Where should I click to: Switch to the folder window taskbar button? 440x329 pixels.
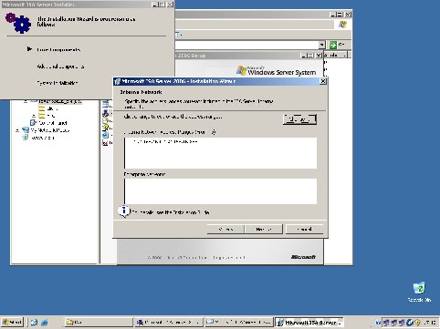[x=99, y=322]
